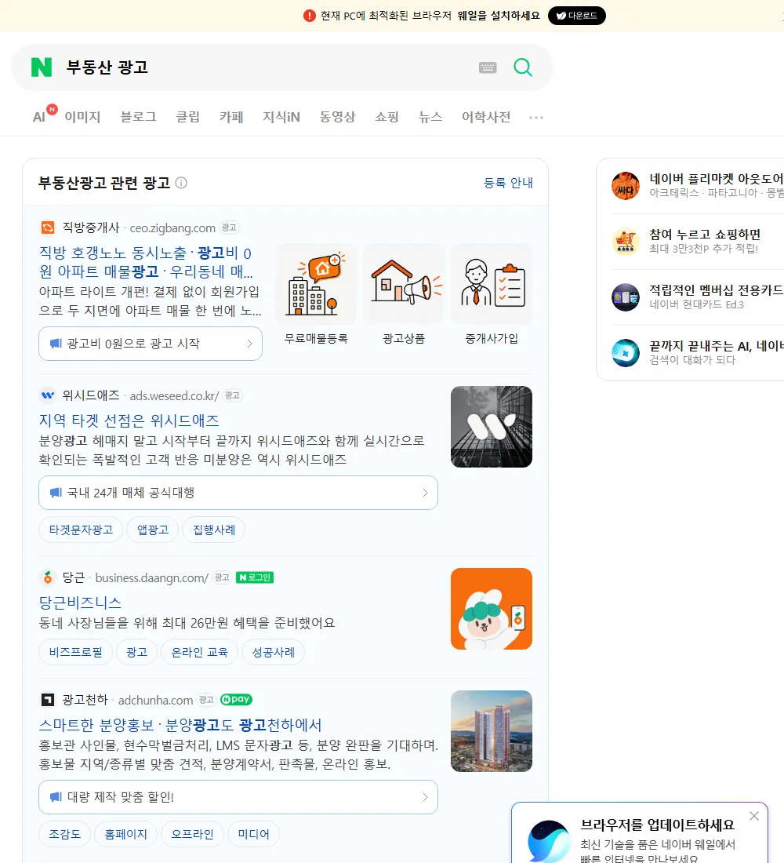
Task: Click the 타겟문자광고 chip
Action: [x=81, y=530]
